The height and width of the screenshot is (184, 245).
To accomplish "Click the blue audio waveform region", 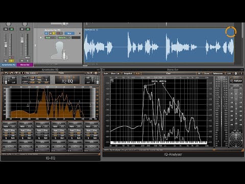I will tap(159, 45).
